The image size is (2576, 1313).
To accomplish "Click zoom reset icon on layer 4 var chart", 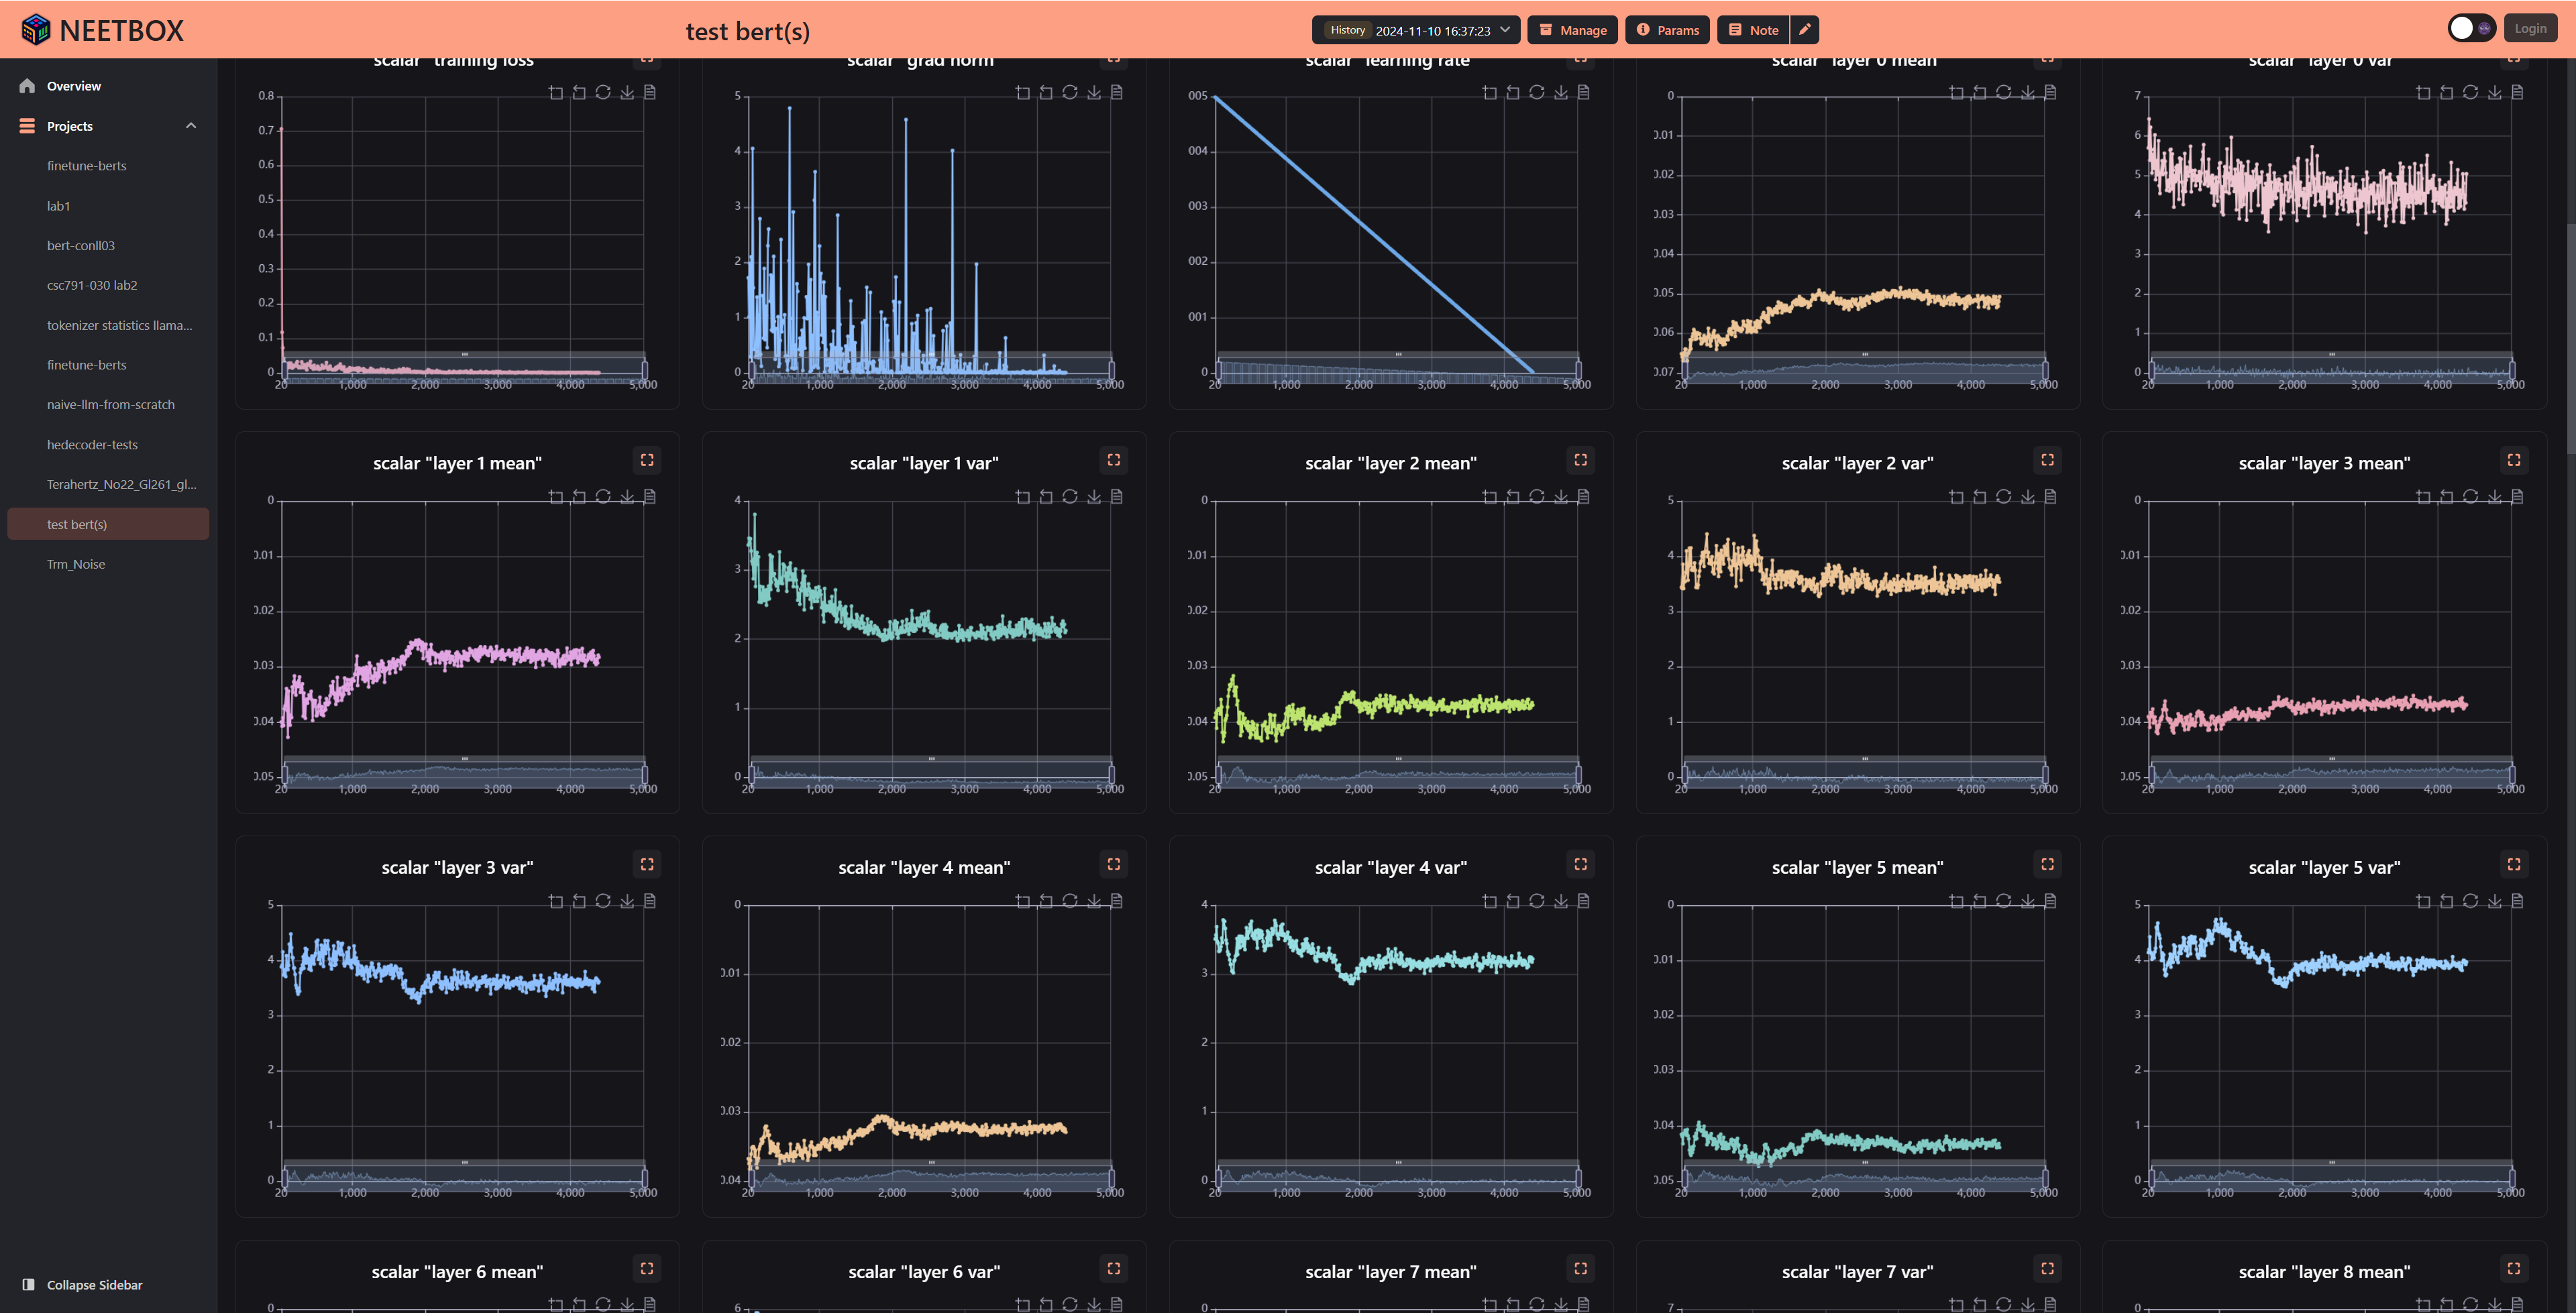I will click(x=1513, y=901).
